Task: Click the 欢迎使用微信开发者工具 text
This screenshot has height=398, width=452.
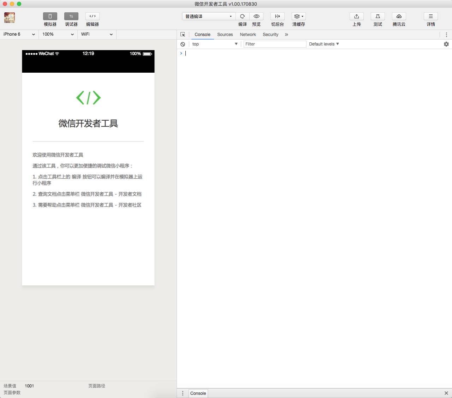Action: [x=58, y=155]
